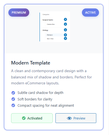Click count badge next to Surgical Gastro
Image resolution: width=109 pixels, height=135 pixels.
click(x=65, y=19)
